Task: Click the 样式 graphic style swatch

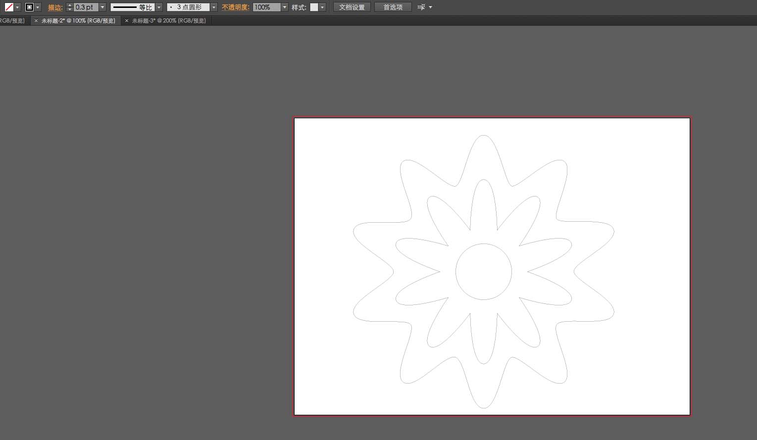Action: pos(314,7)
